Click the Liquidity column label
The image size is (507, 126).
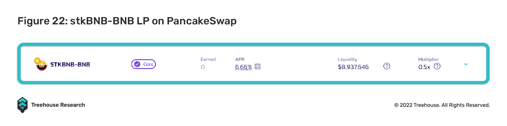coord(347,60)
